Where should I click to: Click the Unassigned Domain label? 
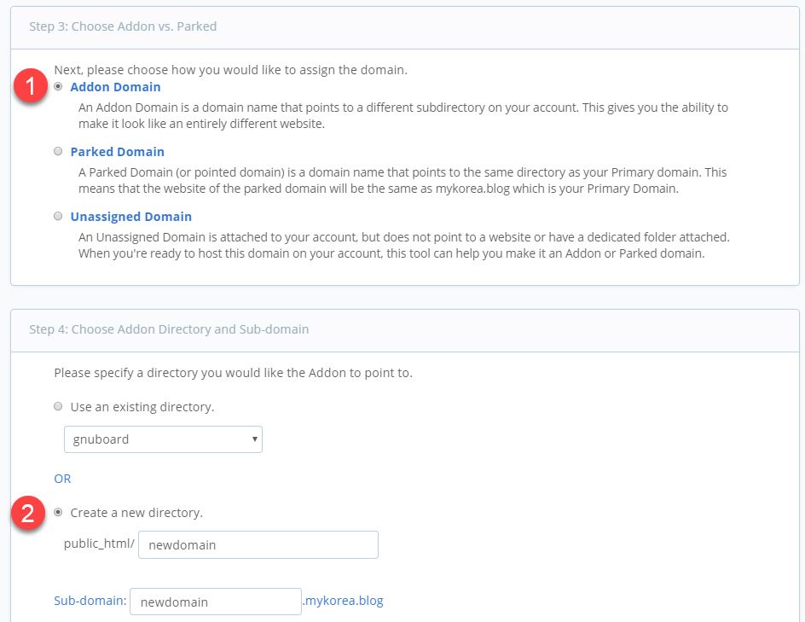point(131,216)
